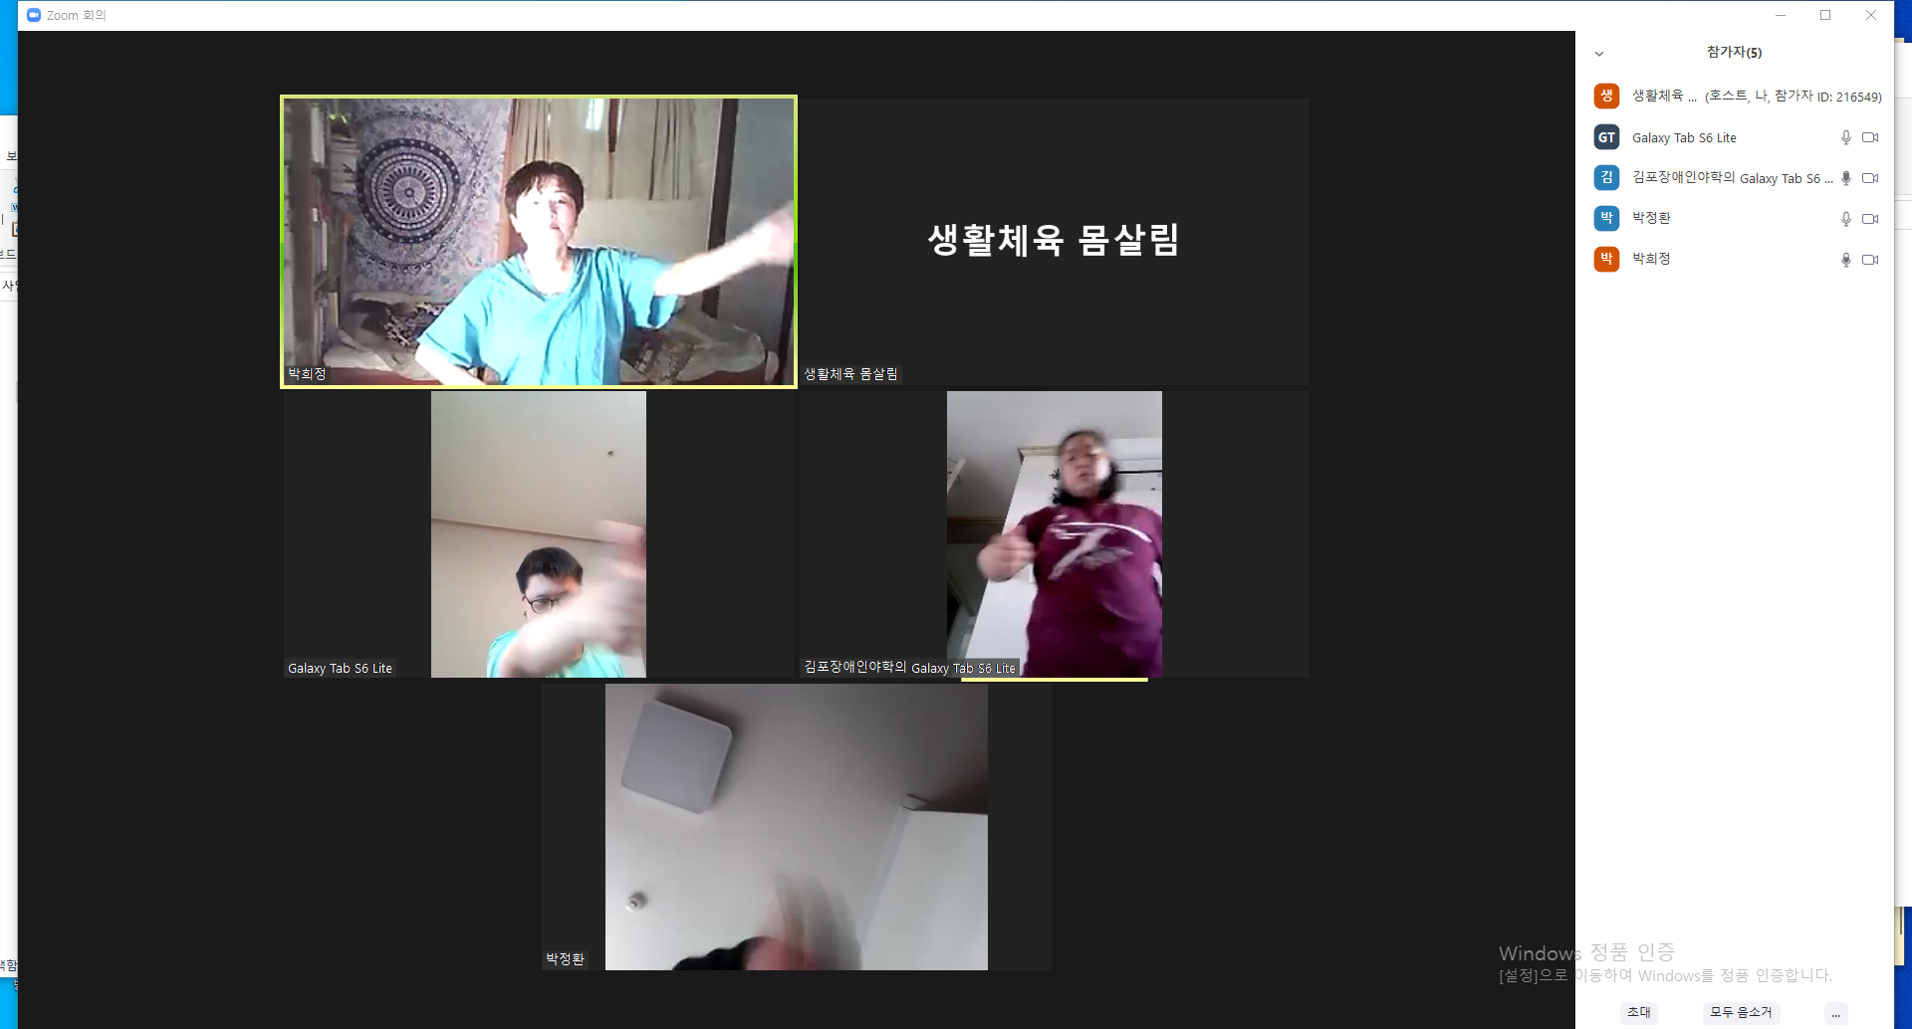Click camera icon for 박희정
Viewport: 1912px width, 1029px height.
point(1870,260)
